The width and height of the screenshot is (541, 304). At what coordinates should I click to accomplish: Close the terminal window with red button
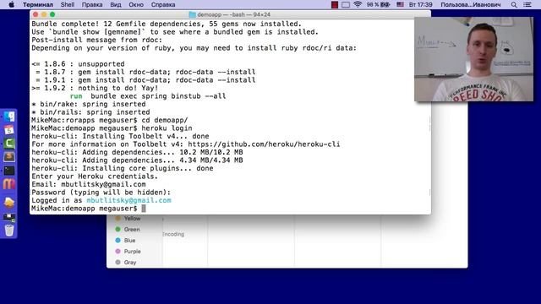click(x=36, y=14)
